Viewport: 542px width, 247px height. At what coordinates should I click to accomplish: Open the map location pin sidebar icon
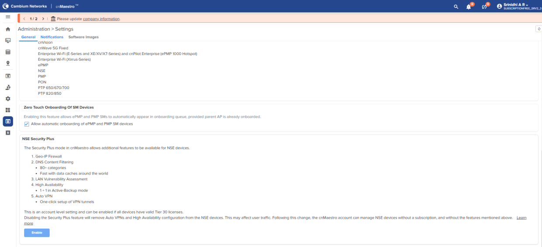(7, 63)
